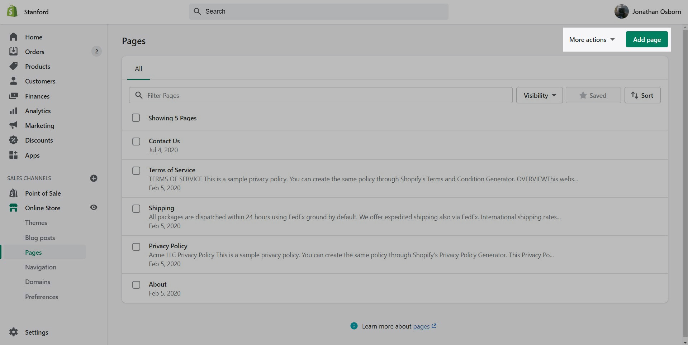Tick the select-all Showing 5 Pages checkbox
Viewport: 688px width, 345px height.
pyautogui.click(x=136, y=118)
